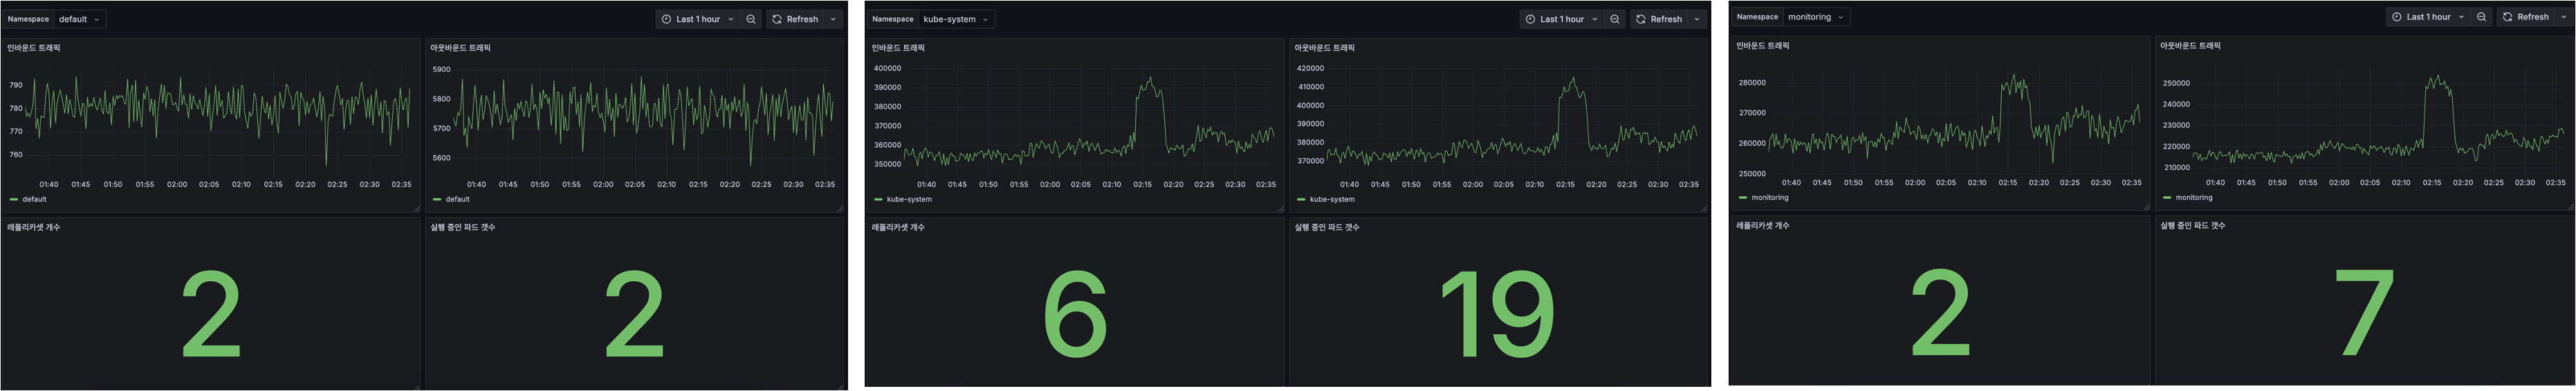2576x391 pixels.
Task: Open 실행 중인 파드 갯수 title in kube-system dashboard
Action: tap(1326, 227)
